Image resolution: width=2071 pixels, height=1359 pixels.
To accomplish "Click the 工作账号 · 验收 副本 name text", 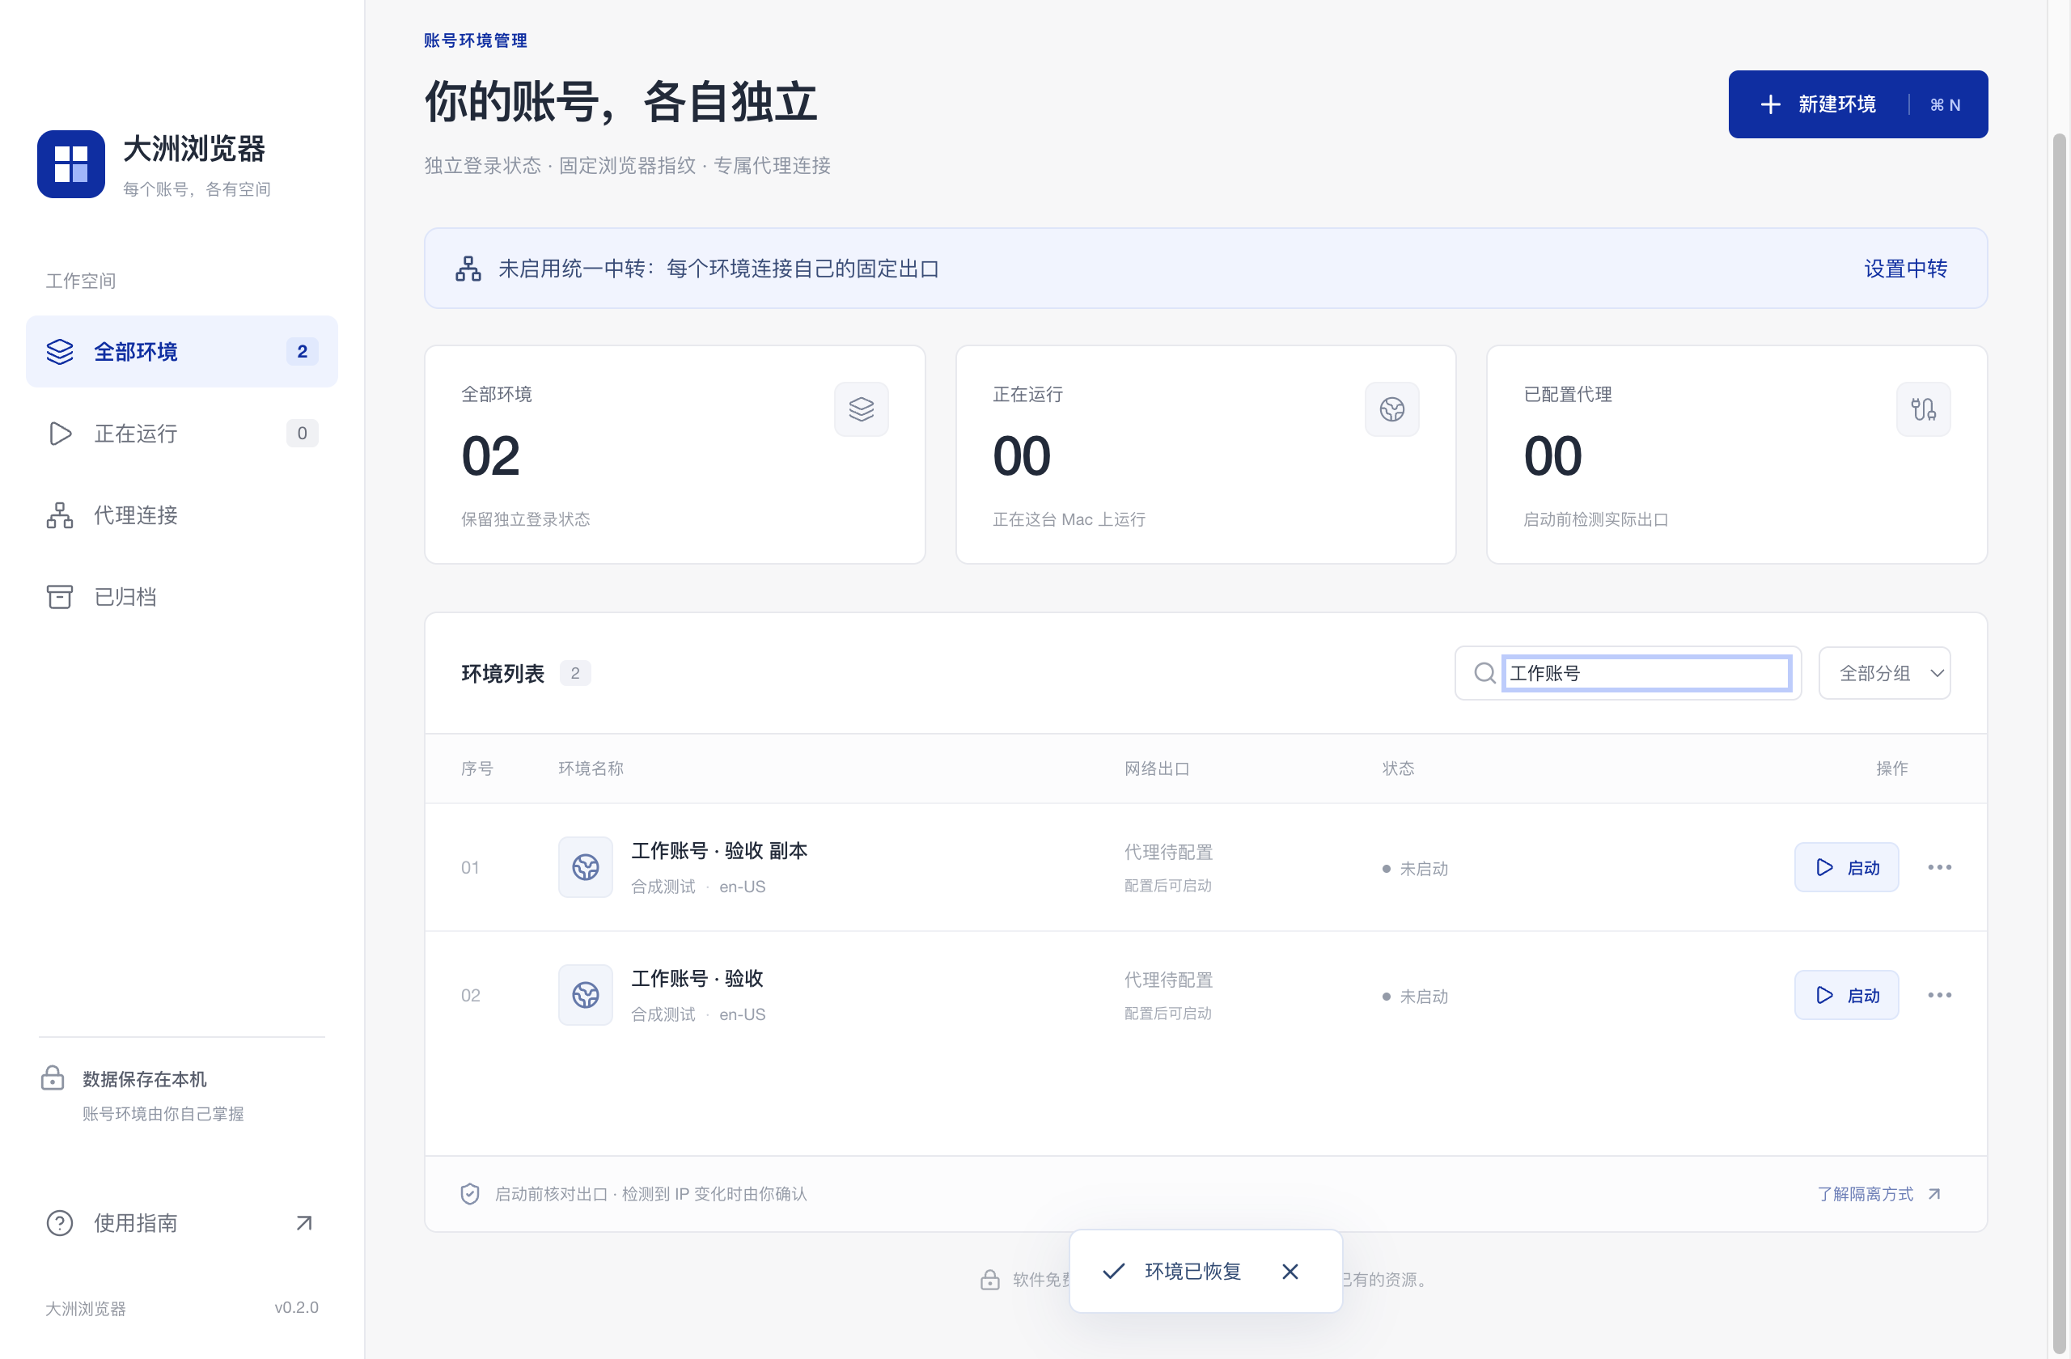I will [718, 851].
